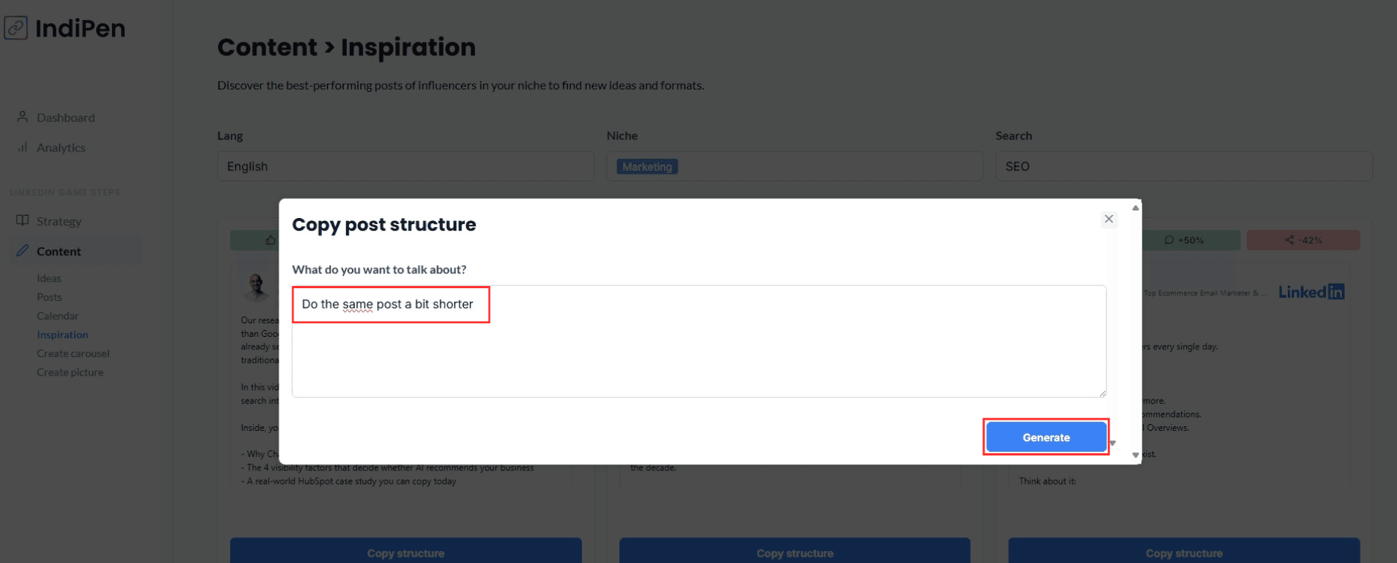Click the Dashboard person icon

pyautogui.click(x=22, y=117)
